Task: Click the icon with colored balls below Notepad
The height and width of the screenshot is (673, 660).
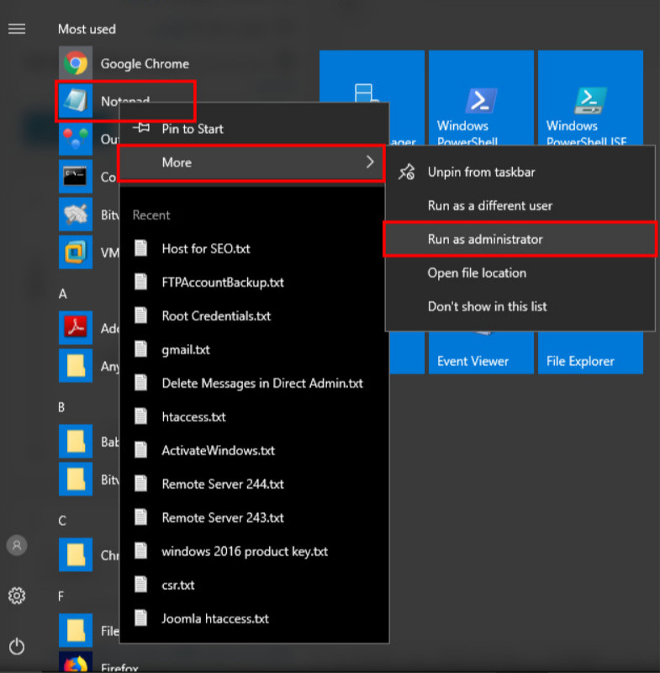Action: [76, 139]
